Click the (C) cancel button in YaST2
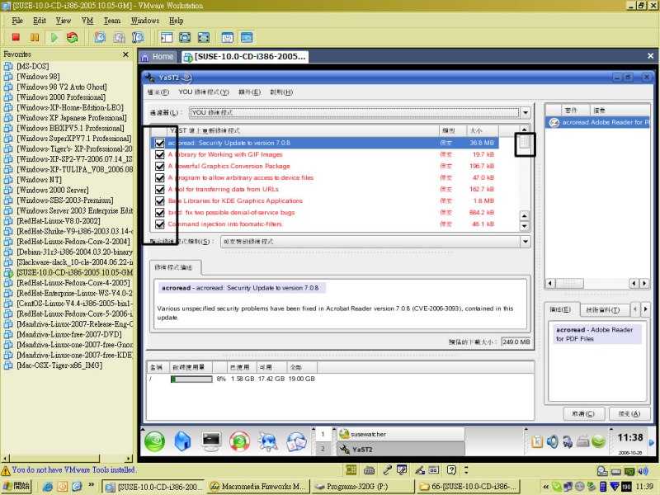 (x=583, y=414)
